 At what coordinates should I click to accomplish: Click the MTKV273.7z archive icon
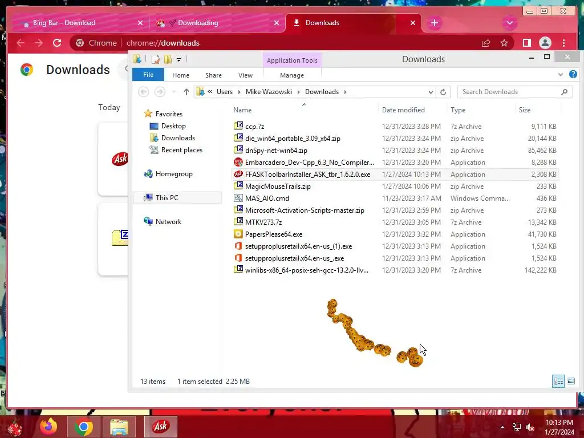(x=238, y=222)
